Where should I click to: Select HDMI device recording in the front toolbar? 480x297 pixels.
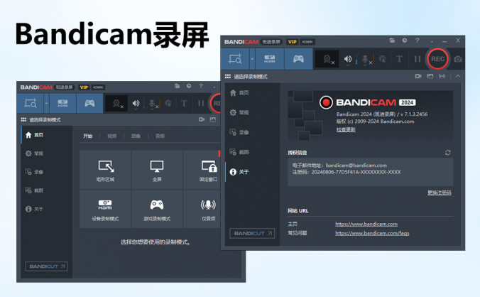coord(269,59)
